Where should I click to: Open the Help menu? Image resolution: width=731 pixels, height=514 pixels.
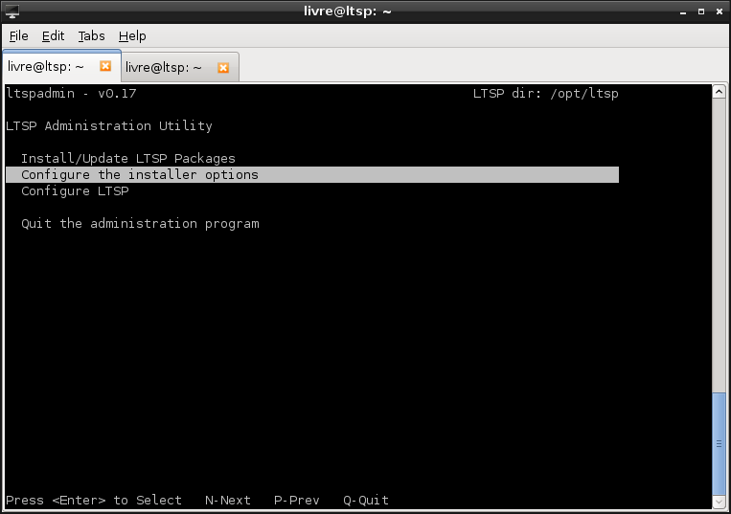pos(132,35)
